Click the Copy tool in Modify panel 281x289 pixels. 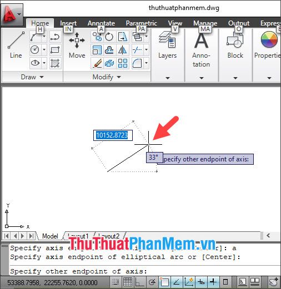click(97, 37)
